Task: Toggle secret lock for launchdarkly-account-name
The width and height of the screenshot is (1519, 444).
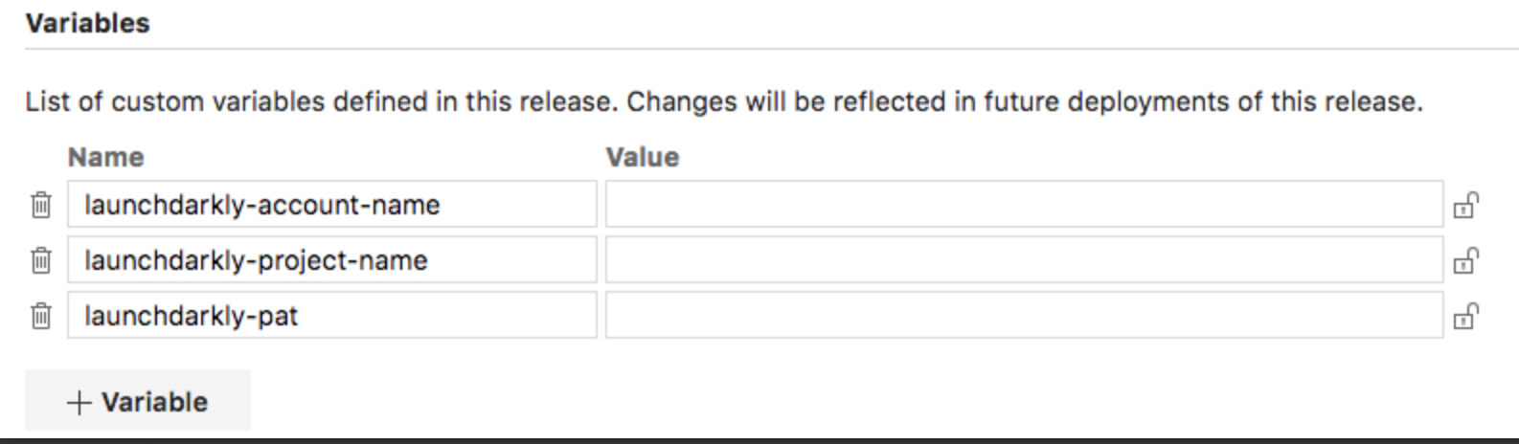Action: 1465,206
